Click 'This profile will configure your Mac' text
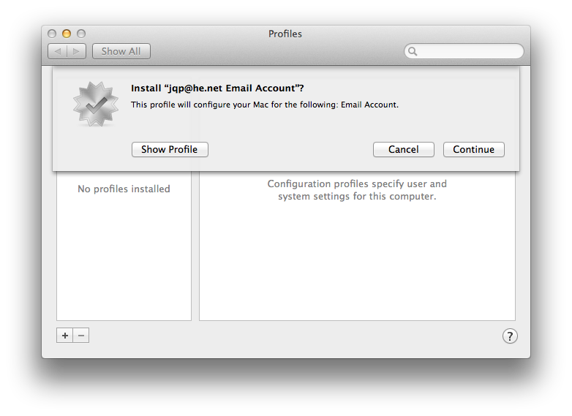 point(265,105)
